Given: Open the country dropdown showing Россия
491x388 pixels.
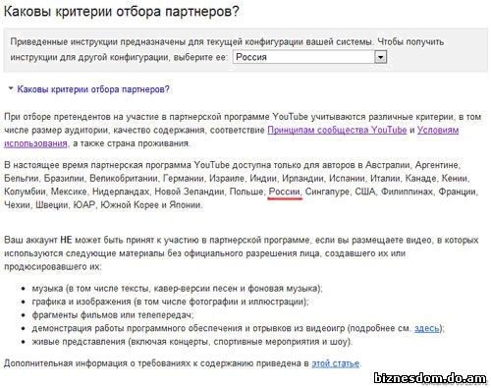Looking at the screenshot, I should click(309, 57).
